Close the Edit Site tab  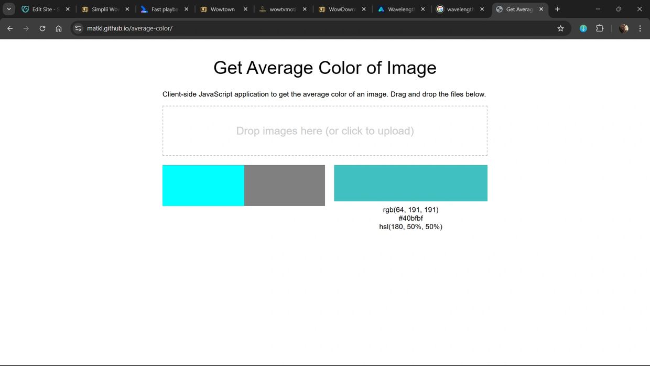point(68,9)
